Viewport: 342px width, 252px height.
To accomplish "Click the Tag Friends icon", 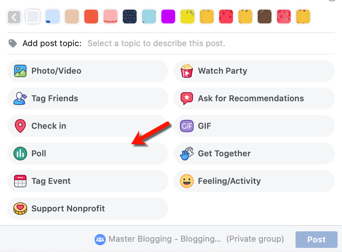I will pyautogui.click(x=20, y=98).
